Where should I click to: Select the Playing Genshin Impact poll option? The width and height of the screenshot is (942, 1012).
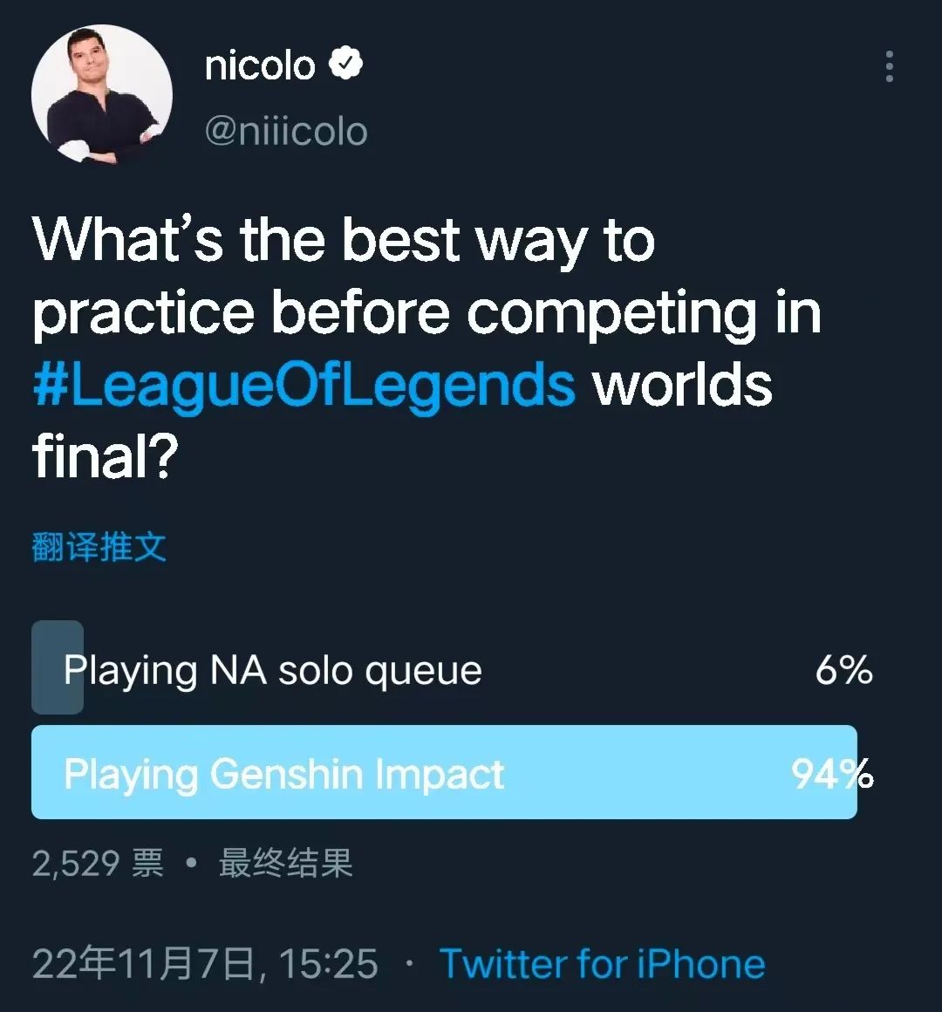[x=284, y=774]
